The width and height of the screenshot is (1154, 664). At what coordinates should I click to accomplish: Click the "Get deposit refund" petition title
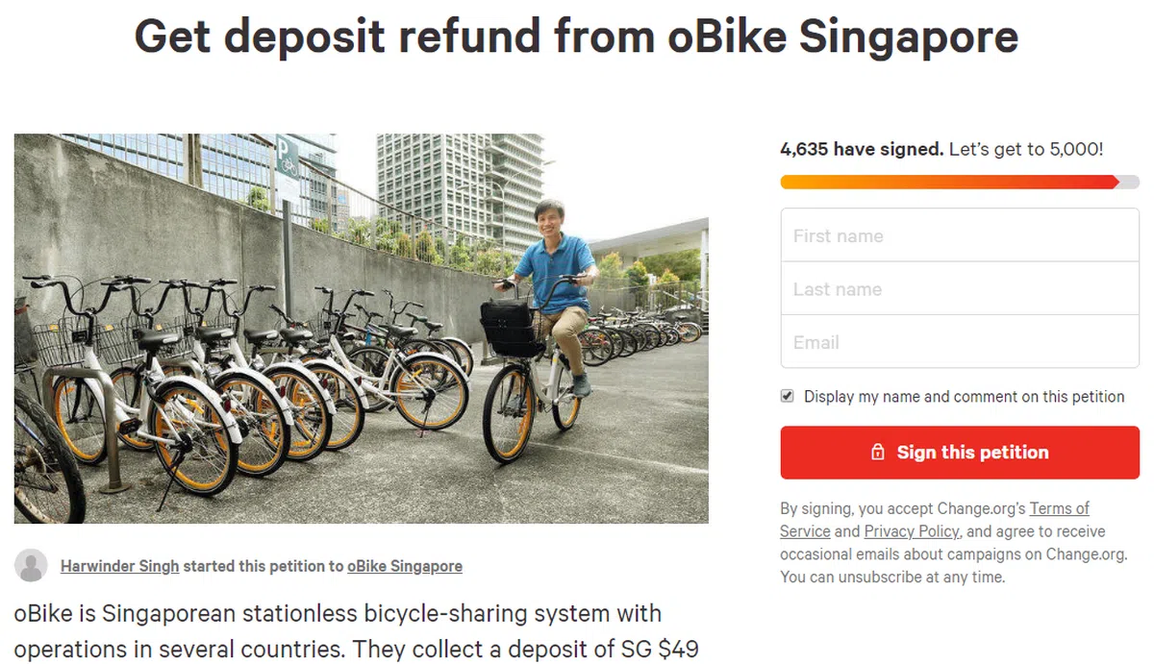pos(576,37)
